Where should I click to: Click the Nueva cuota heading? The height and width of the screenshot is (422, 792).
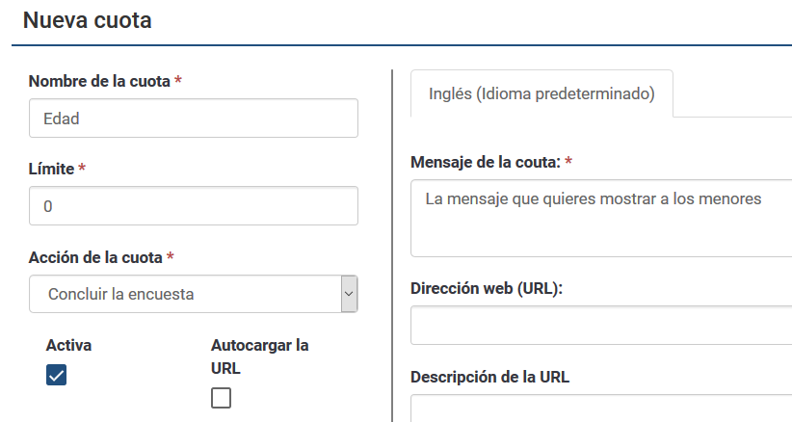click(87, 20)
